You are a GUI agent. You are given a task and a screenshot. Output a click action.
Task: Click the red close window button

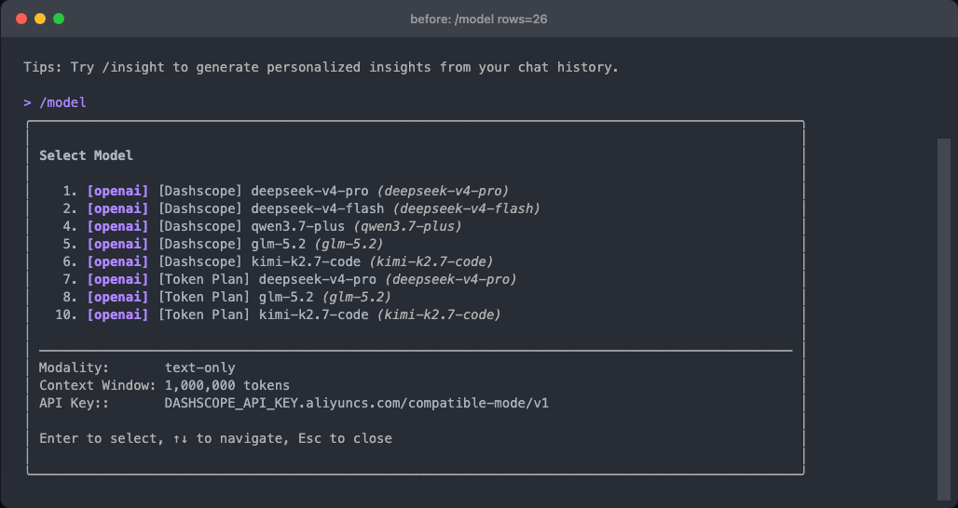[21, 19]
